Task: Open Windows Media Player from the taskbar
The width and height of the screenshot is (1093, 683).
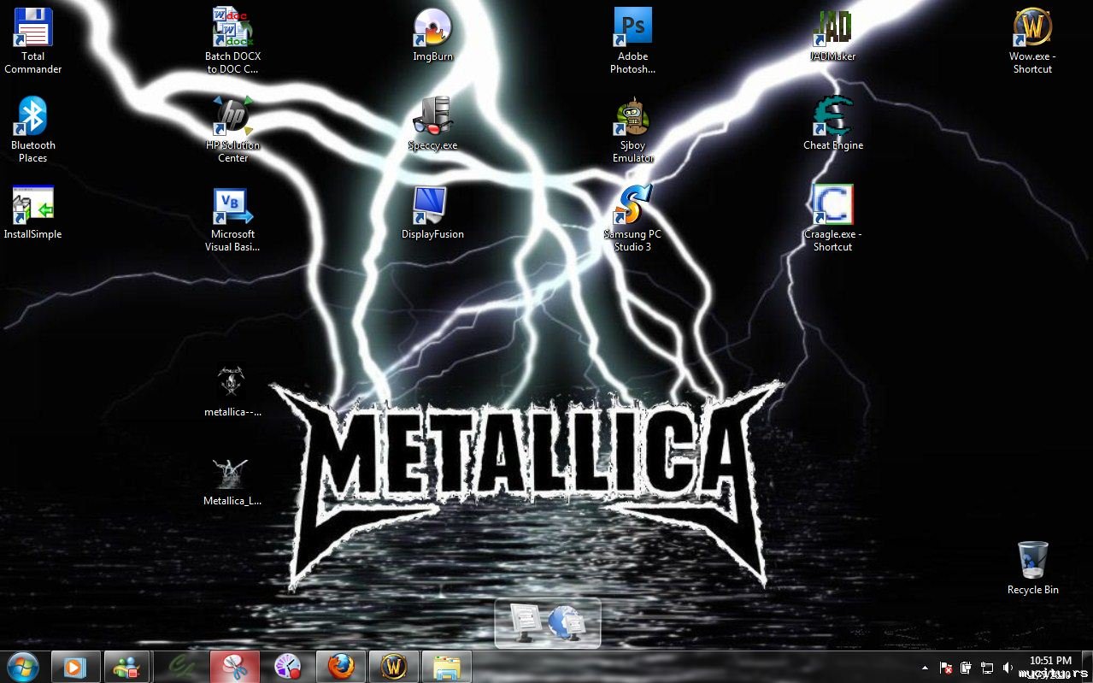Action: 76,667
